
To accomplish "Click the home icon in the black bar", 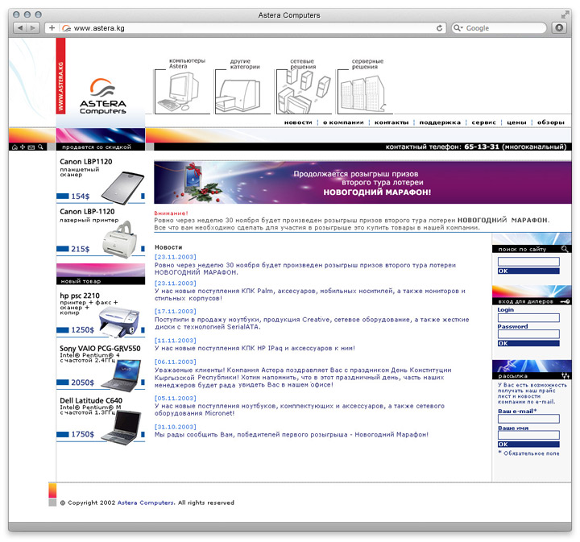I will point(14,147).
